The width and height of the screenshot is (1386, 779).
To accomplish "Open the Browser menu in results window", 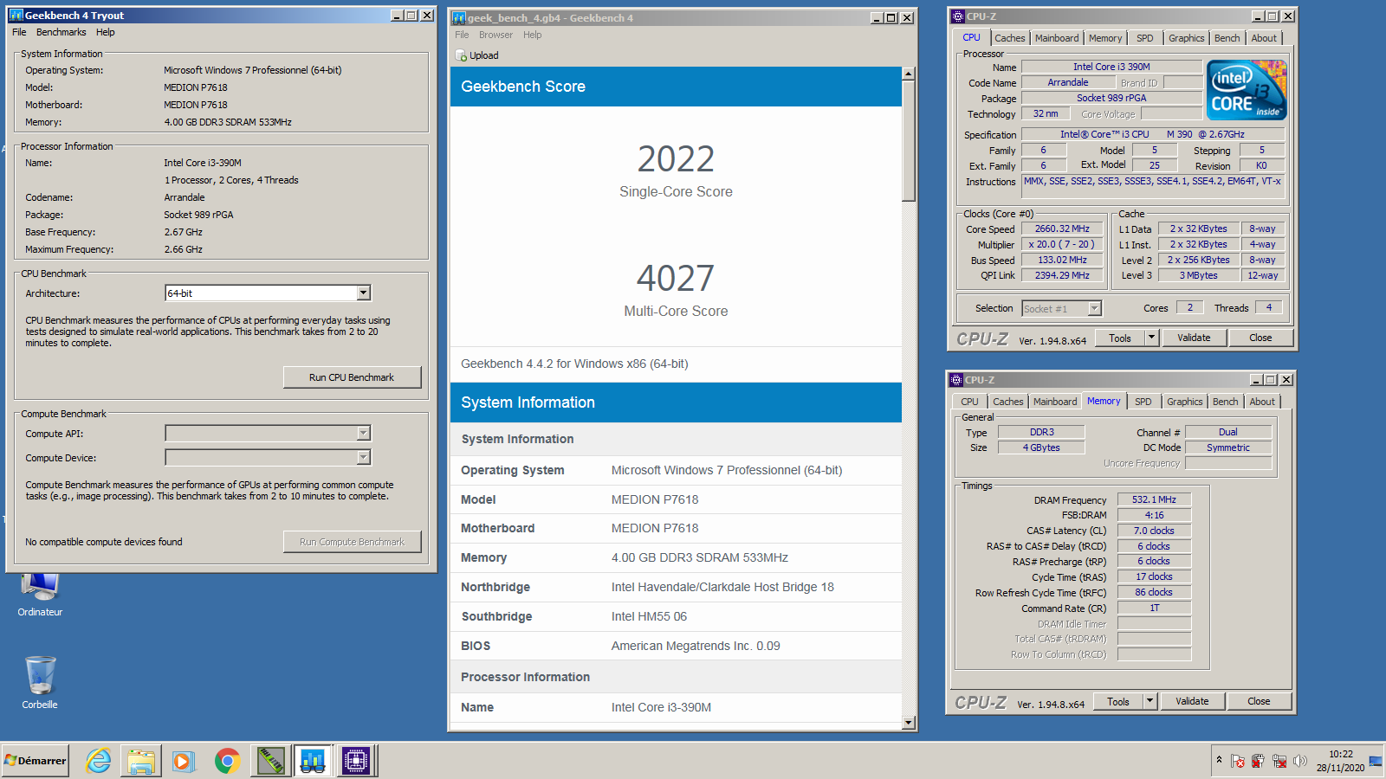I will (x=495, y=35).
